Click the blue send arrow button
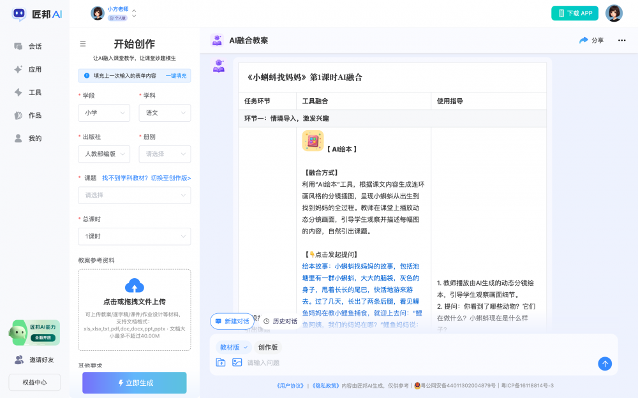 [x=605, y=364]
